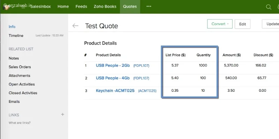The width and height of the screenshot is (279, 139).
Task: Open the three dots overflow menu
Action: pyautogui.click(x=149, y=6)
